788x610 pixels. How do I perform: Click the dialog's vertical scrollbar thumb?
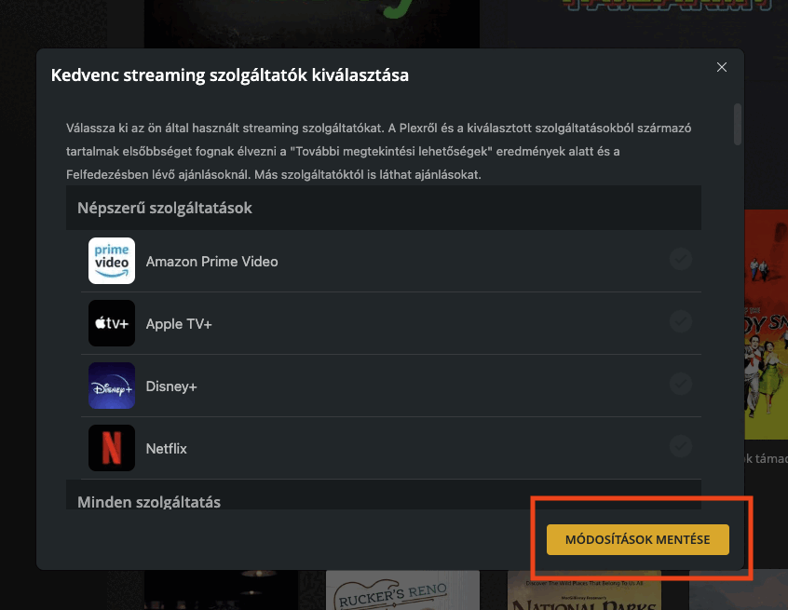tap(738, 124)
